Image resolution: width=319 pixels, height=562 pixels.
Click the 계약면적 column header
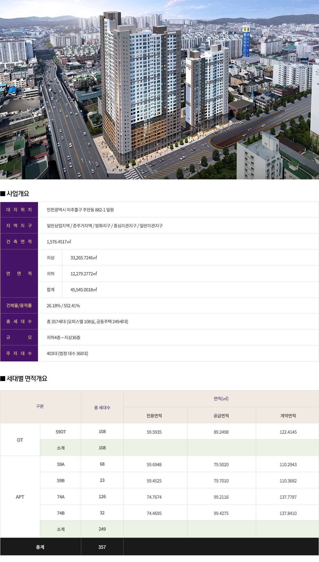pos(288,416)
